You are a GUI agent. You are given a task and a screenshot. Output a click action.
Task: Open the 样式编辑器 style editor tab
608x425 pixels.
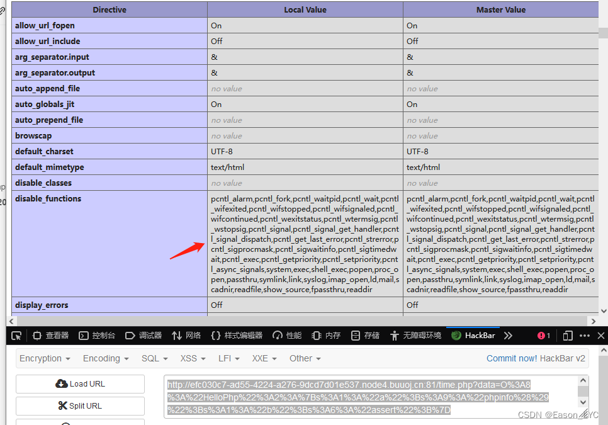tap(237, 336)
